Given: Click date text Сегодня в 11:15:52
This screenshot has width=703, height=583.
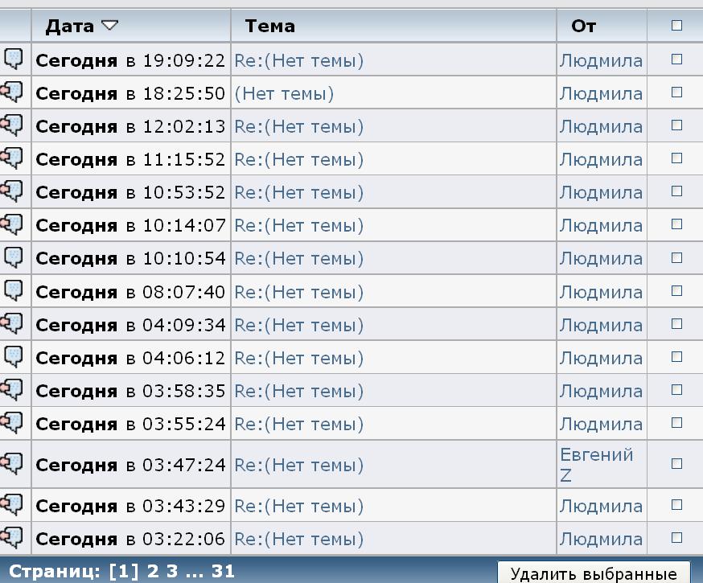Looking at the screenshot, I should tap(130, 159).
